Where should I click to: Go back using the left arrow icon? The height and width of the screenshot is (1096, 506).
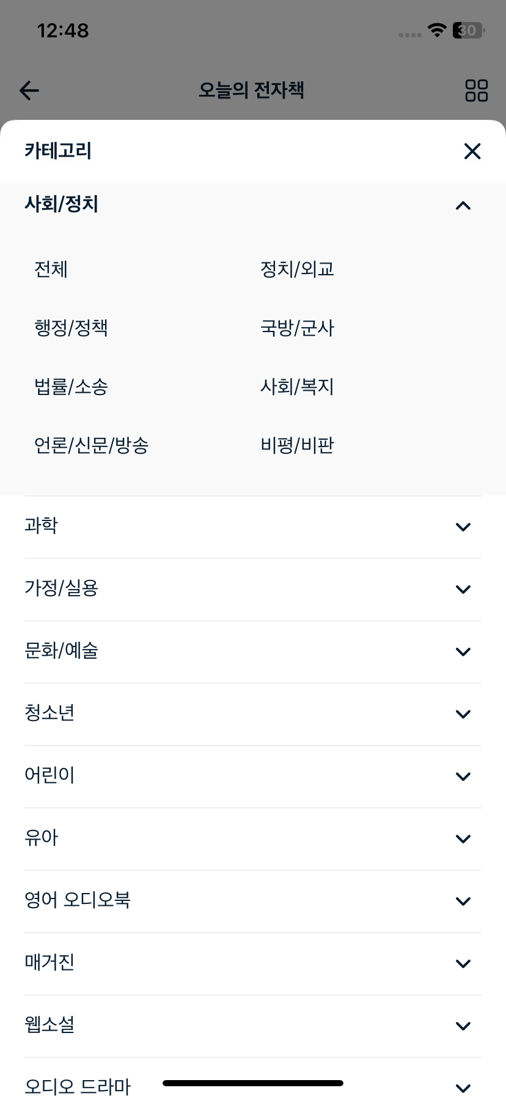(x=29, y=91)
